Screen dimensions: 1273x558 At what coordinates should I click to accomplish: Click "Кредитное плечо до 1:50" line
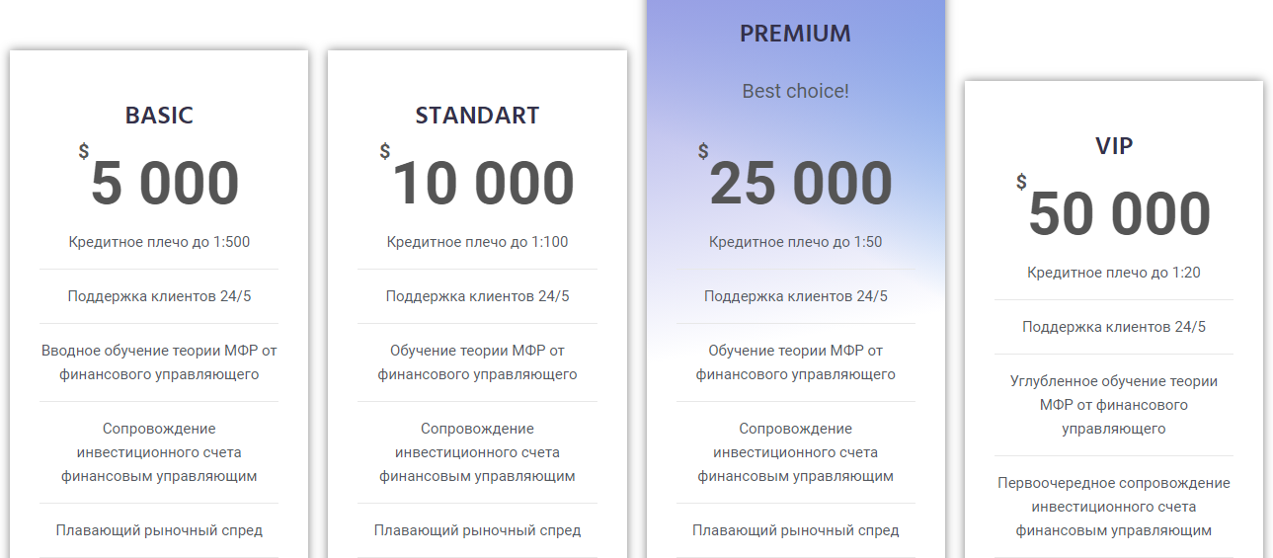coord(795,242)
